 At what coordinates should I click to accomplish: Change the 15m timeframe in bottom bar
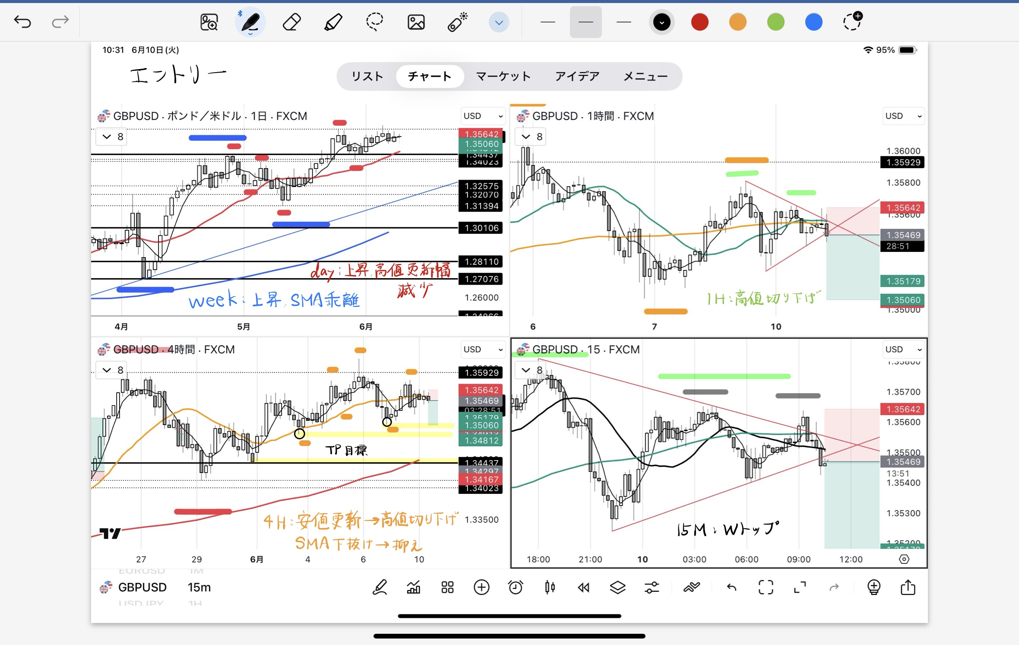(199, 588)
